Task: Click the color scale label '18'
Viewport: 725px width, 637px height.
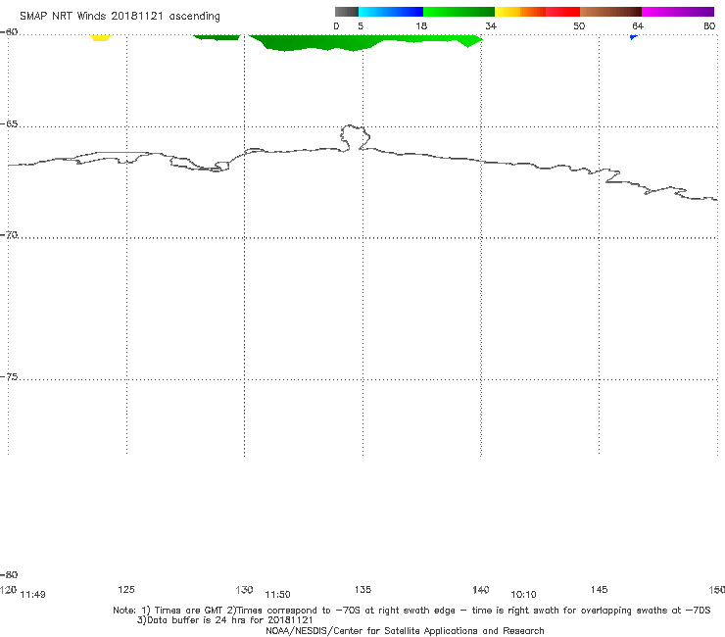Action: coord(421,25)
